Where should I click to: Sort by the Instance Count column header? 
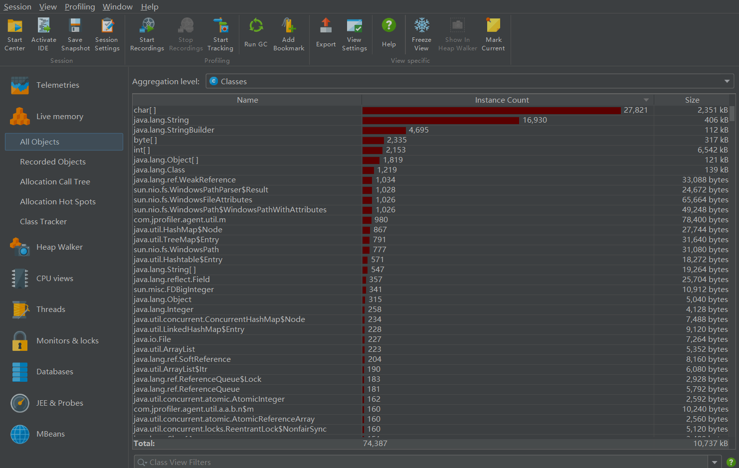(508, 100)
